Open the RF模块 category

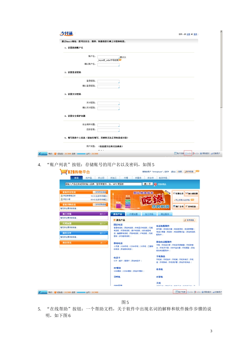(117, 268)
